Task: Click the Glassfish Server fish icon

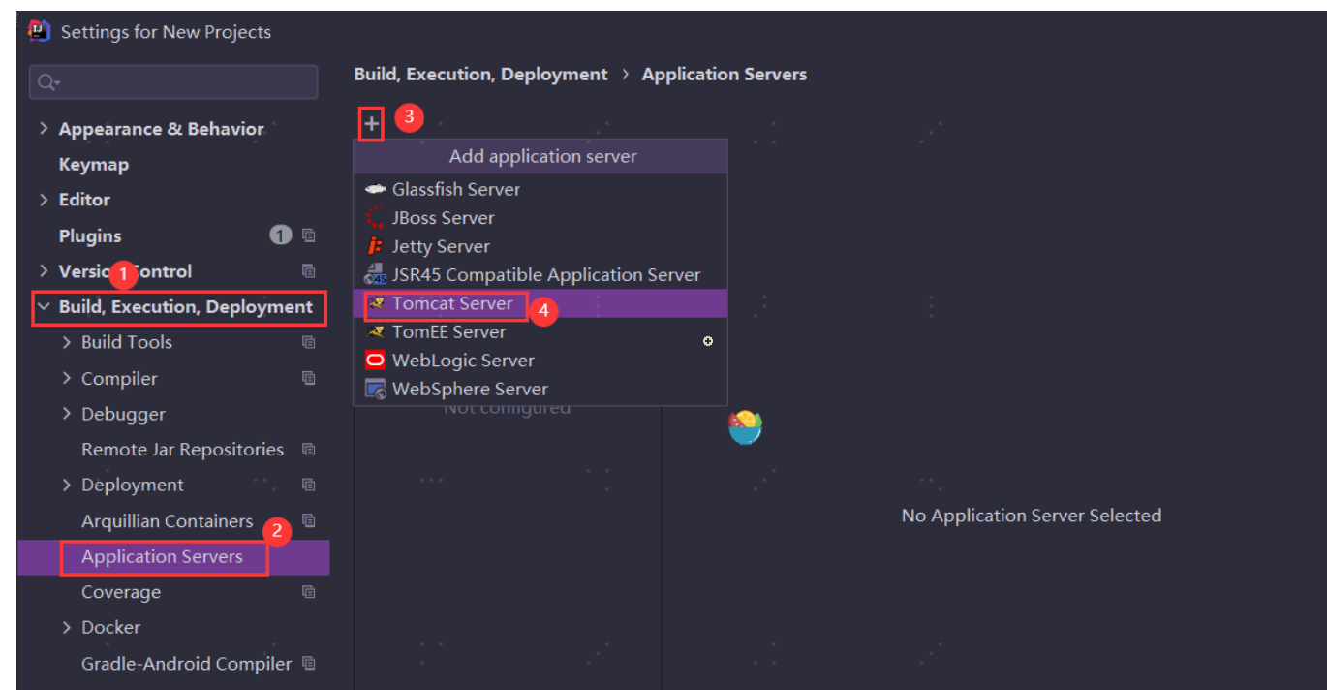Action: [375, 189]
